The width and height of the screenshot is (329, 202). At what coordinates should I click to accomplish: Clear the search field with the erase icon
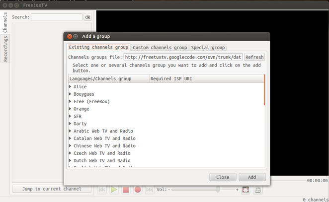click(87, 17)
